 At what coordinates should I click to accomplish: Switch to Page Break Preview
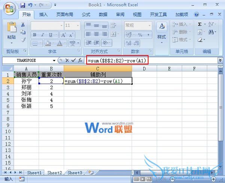point(149,179)
